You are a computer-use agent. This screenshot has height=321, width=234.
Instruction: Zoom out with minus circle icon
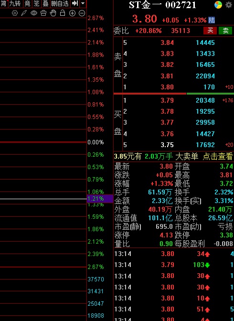[x=82, y=13]
